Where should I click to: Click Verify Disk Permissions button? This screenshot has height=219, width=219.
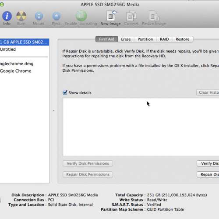88,163
